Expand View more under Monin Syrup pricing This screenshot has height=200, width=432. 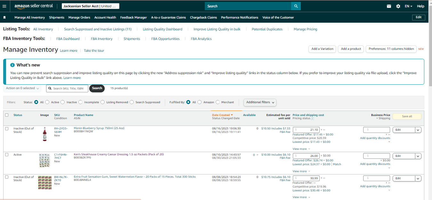(301, 149)
